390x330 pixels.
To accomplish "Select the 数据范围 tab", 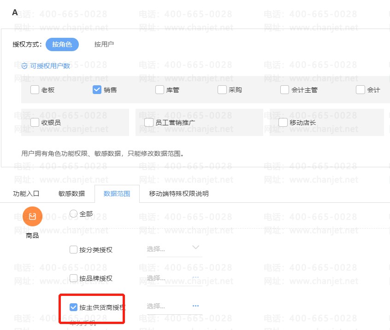I will [x=117, y=194].
